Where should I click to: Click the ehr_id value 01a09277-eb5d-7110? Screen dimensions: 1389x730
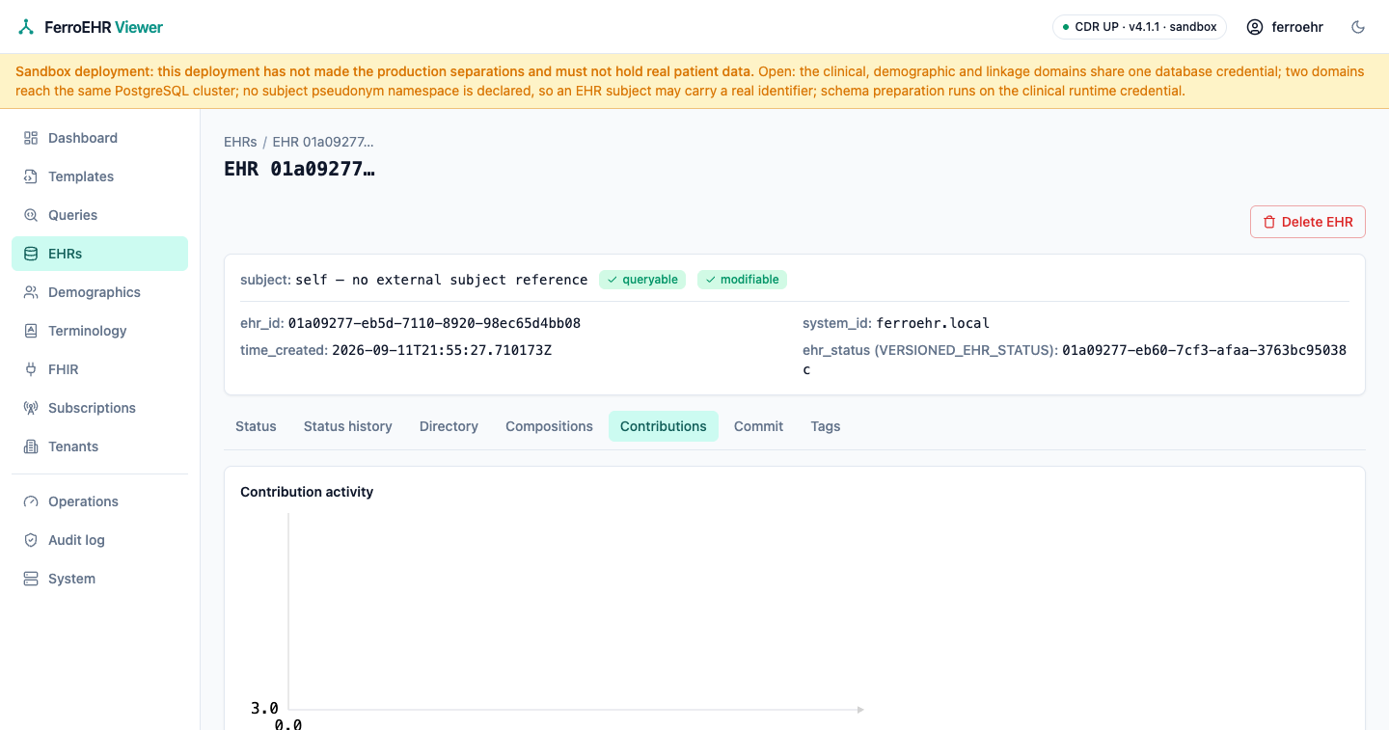(x=434, y=323)
